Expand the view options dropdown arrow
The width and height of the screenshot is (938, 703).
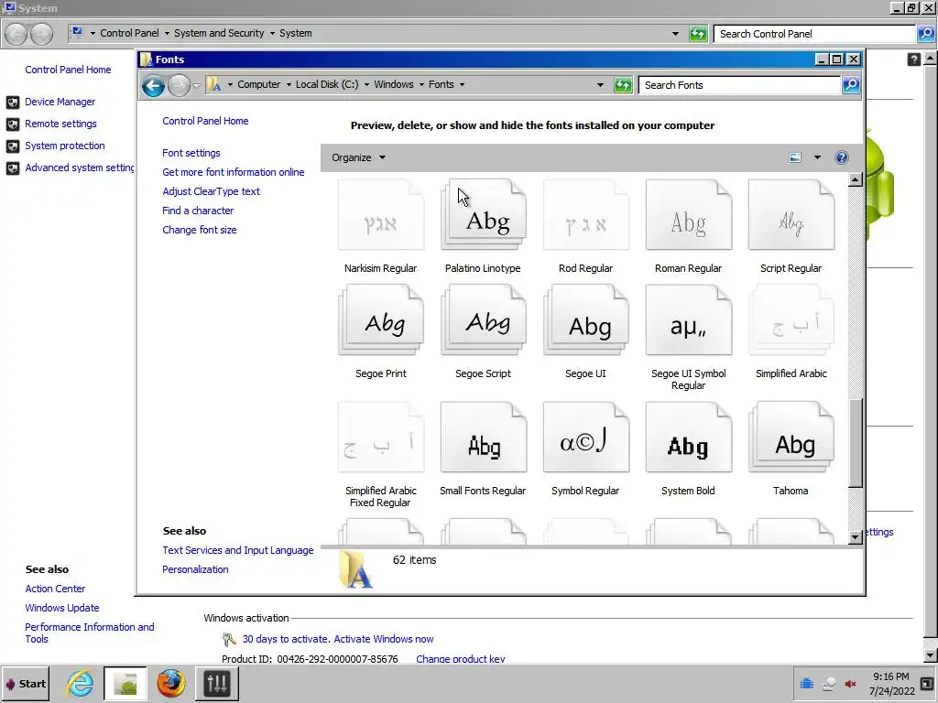[817, 157]
